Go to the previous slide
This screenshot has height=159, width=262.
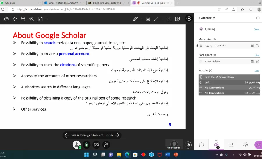[x=67, y=135]
